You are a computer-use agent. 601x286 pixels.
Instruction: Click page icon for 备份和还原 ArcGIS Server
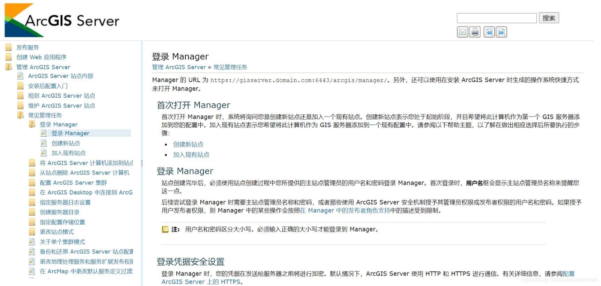click(32, 251)
